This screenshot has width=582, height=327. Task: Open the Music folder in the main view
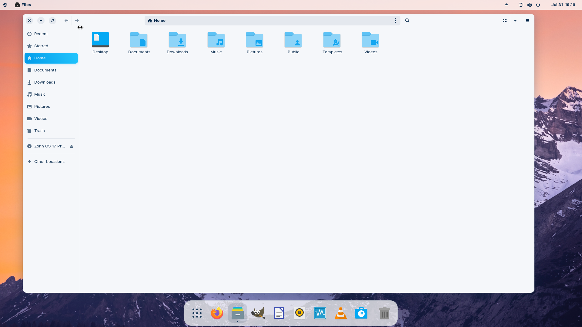click(x=216, y=40)
